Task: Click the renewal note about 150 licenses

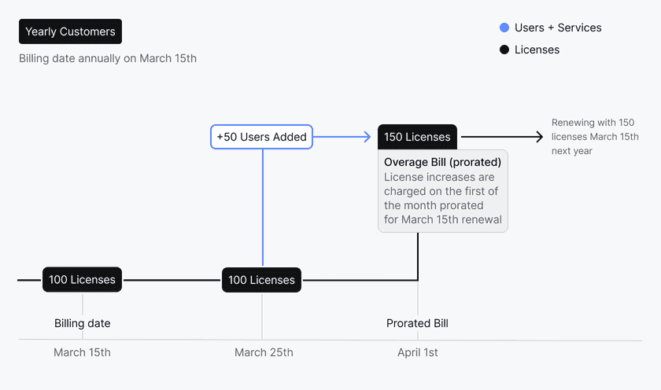Action: coord(595,137)
